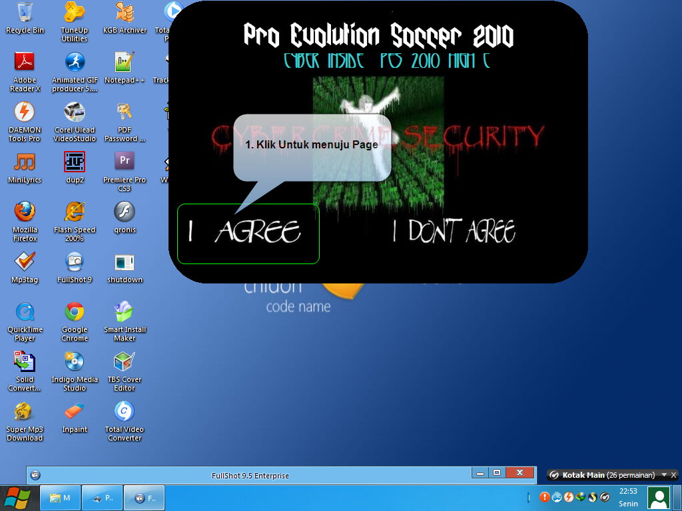Click the red exclamation tray icon
Image resolution: width=682 pixels, height=511 pixels.
click(544, 496)
